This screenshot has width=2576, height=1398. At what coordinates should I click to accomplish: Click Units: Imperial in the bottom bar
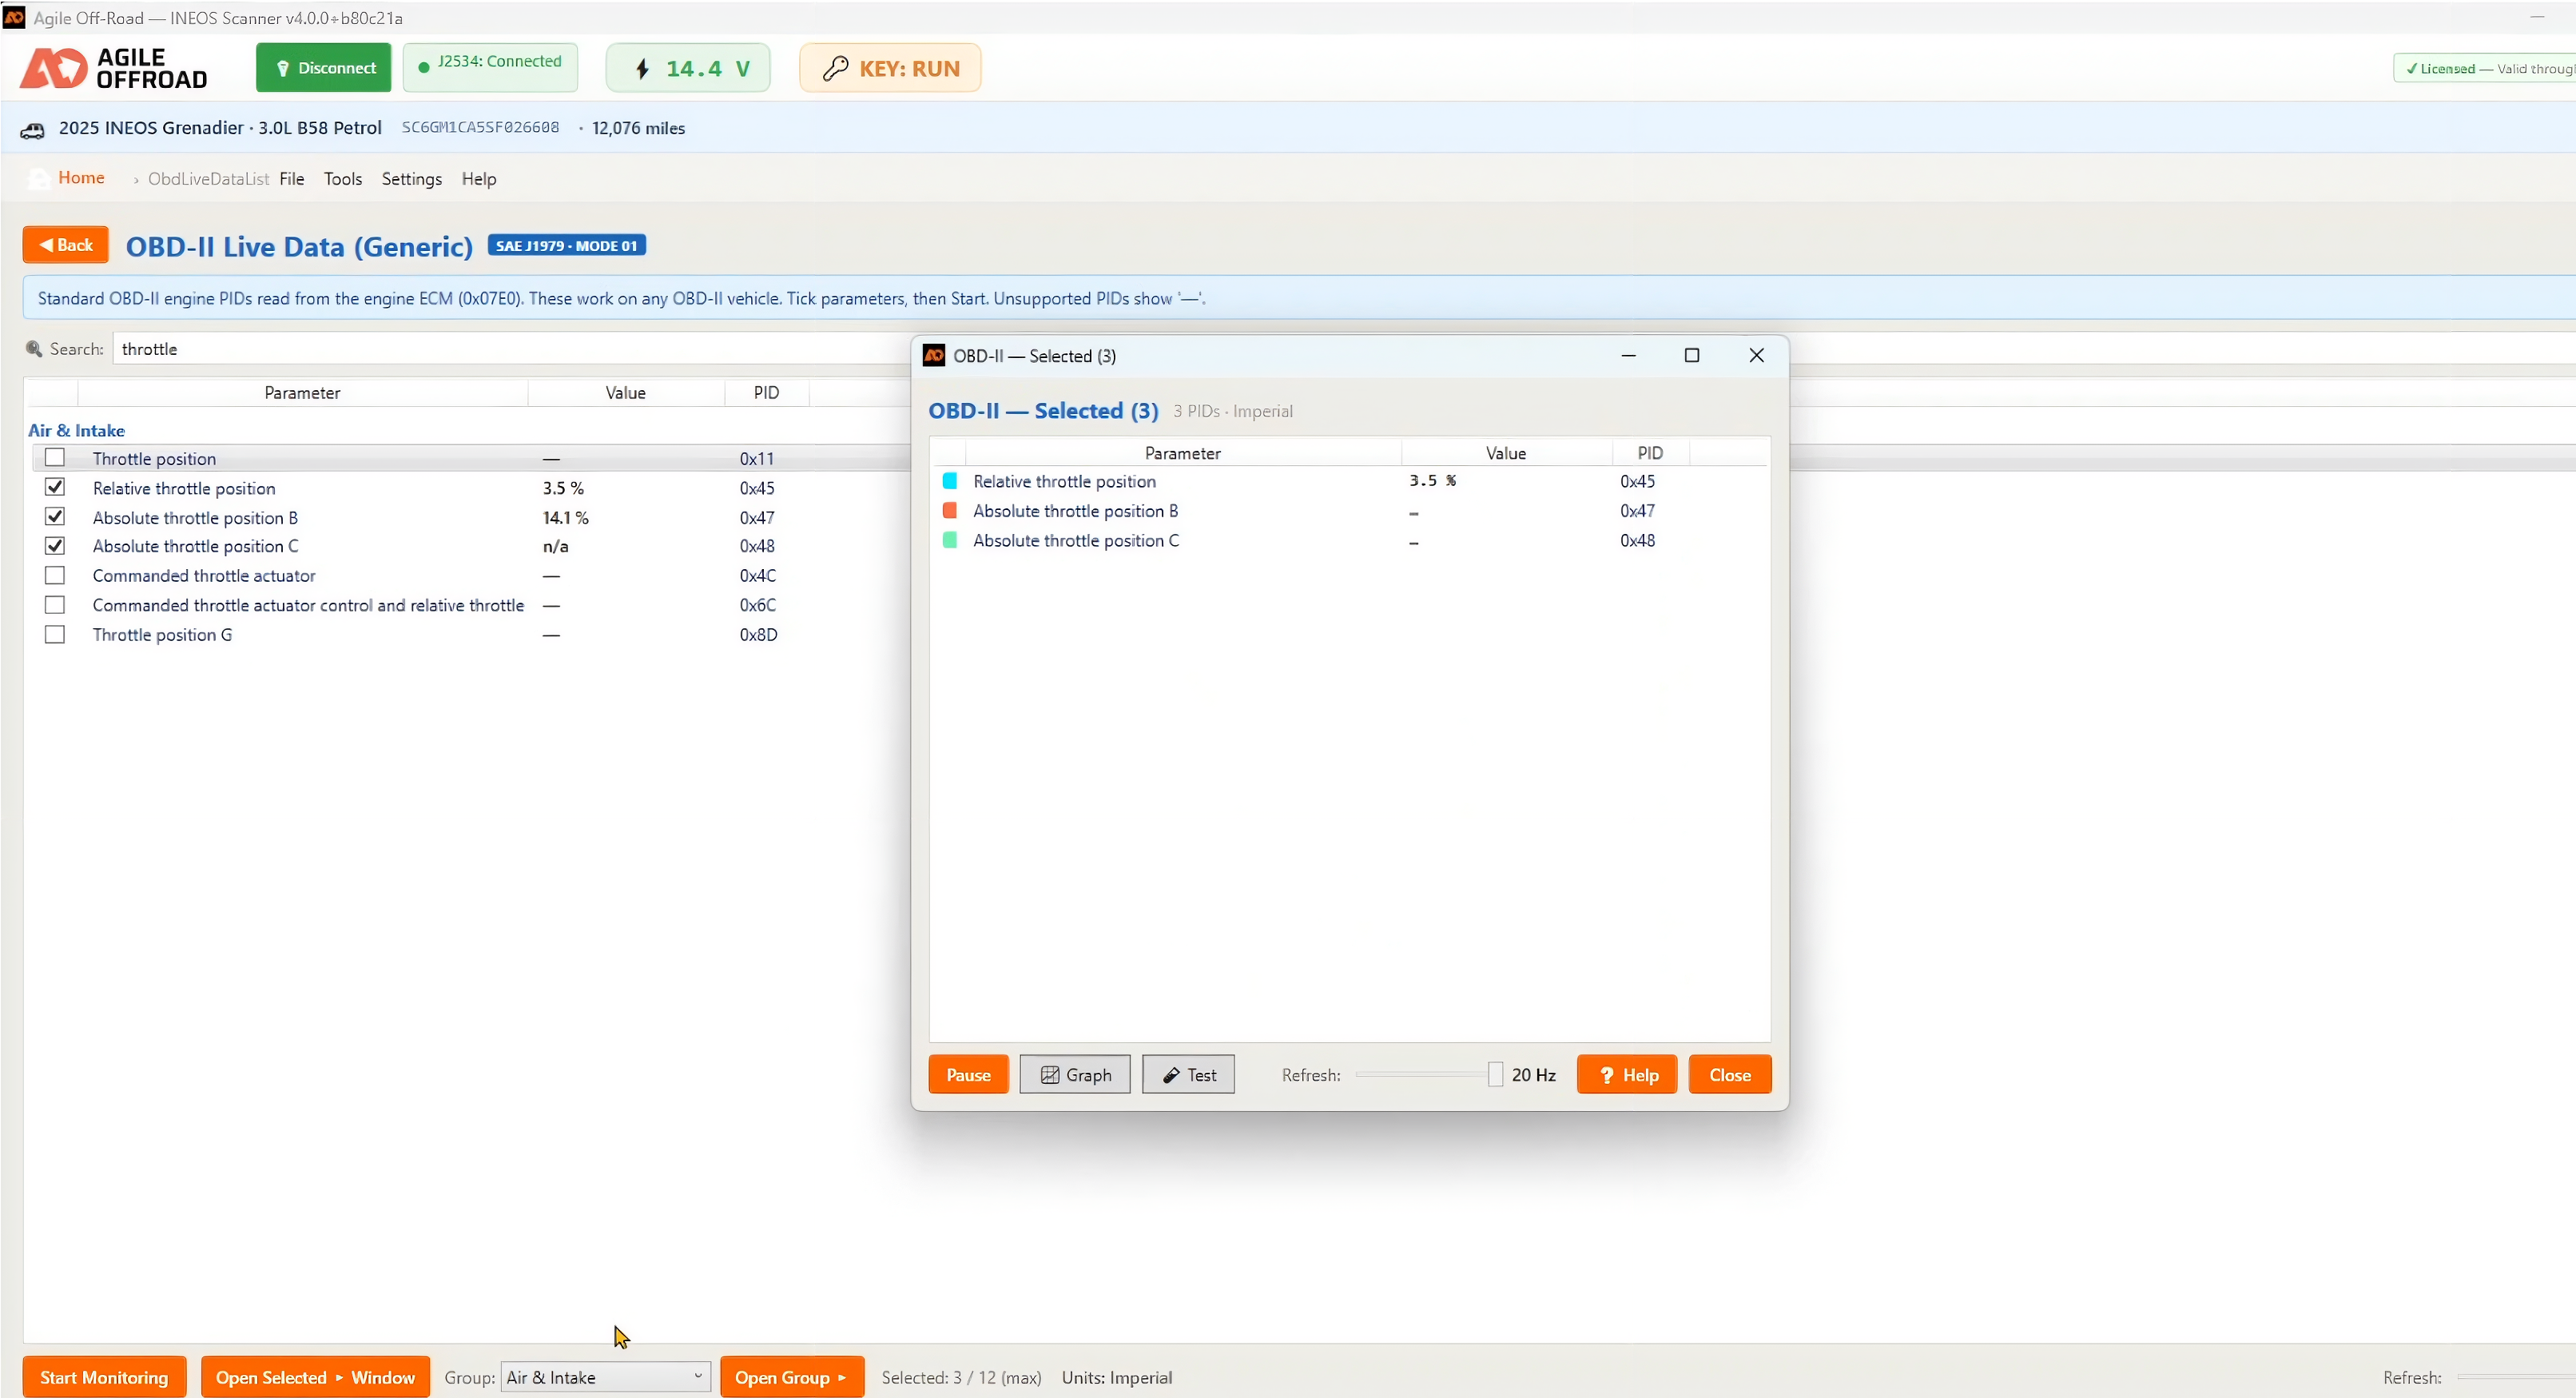(1116, 1377)
